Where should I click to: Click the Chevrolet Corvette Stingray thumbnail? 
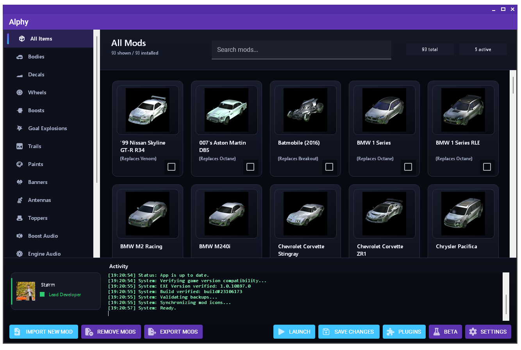(x=305, y=214)
